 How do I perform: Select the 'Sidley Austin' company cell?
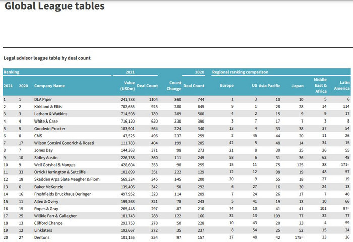click(x=46, y=158)
